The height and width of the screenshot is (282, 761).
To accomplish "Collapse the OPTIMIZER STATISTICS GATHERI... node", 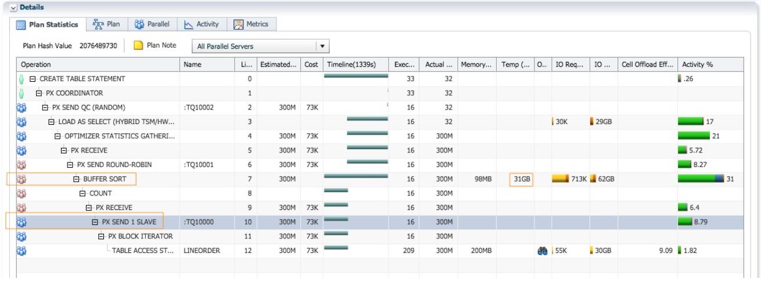I will 58,136.
